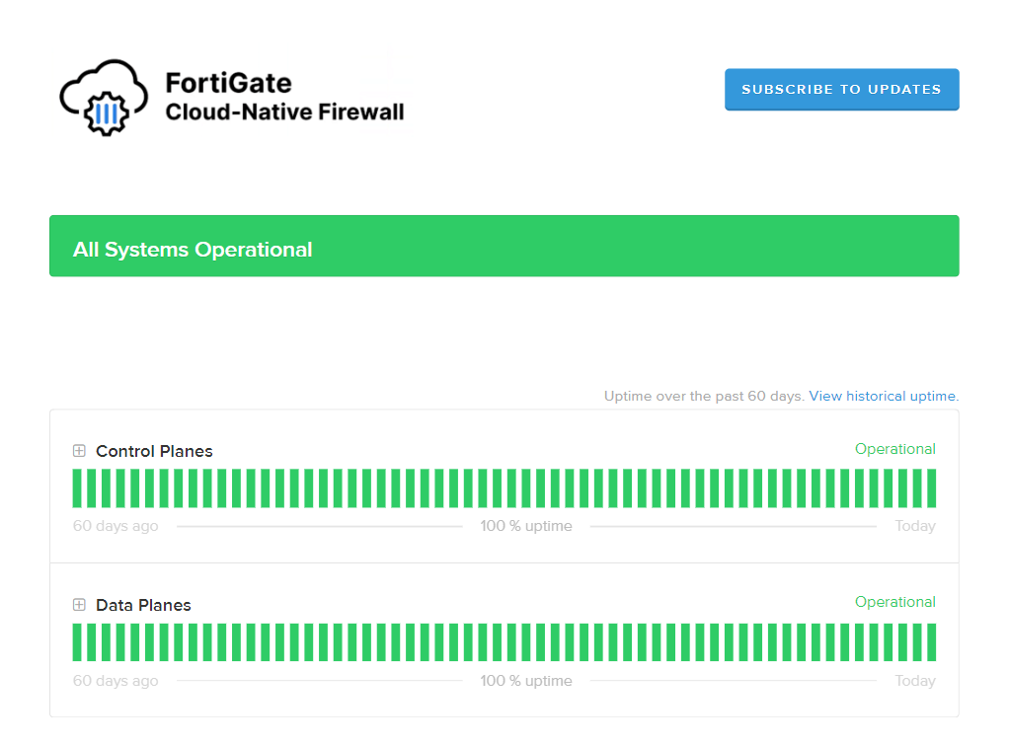Click today's uptime bar for Control Planes
This screenshot has width=1009, height=746.
(931, 486)
